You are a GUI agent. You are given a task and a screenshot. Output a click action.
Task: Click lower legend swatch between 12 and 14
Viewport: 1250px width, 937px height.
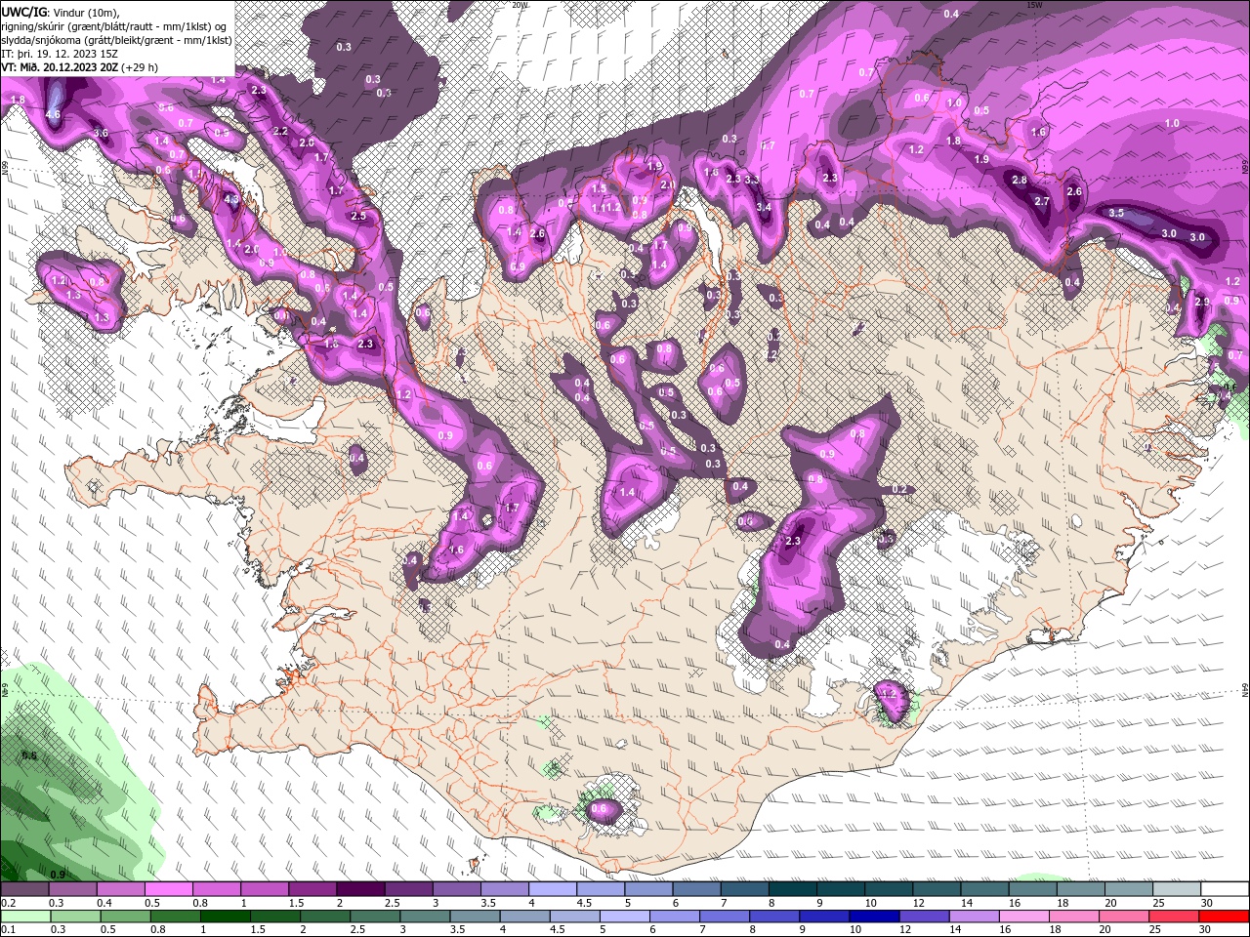[925, 916]
